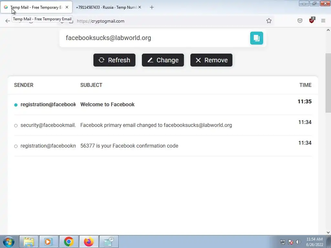The image size is (331, 248).
Task: Open the Firefox application menu
Action: 323,21
